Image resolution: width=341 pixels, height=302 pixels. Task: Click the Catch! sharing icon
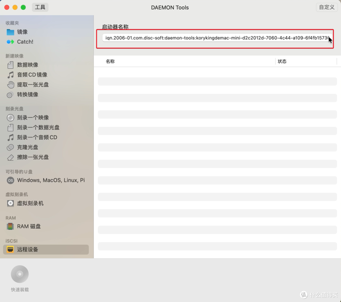(10, 42)
